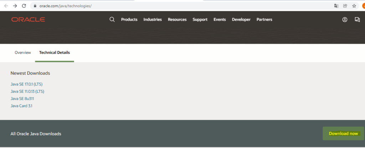Click the All Oracle Java Downloads text

point(36,134)
